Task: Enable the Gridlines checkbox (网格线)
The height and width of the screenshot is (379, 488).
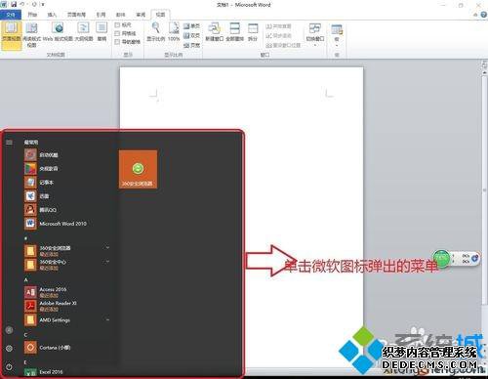Action: (x=117, y=33)
